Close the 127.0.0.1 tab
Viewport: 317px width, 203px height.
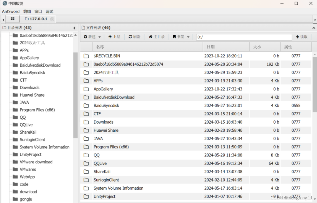point(52,19)
